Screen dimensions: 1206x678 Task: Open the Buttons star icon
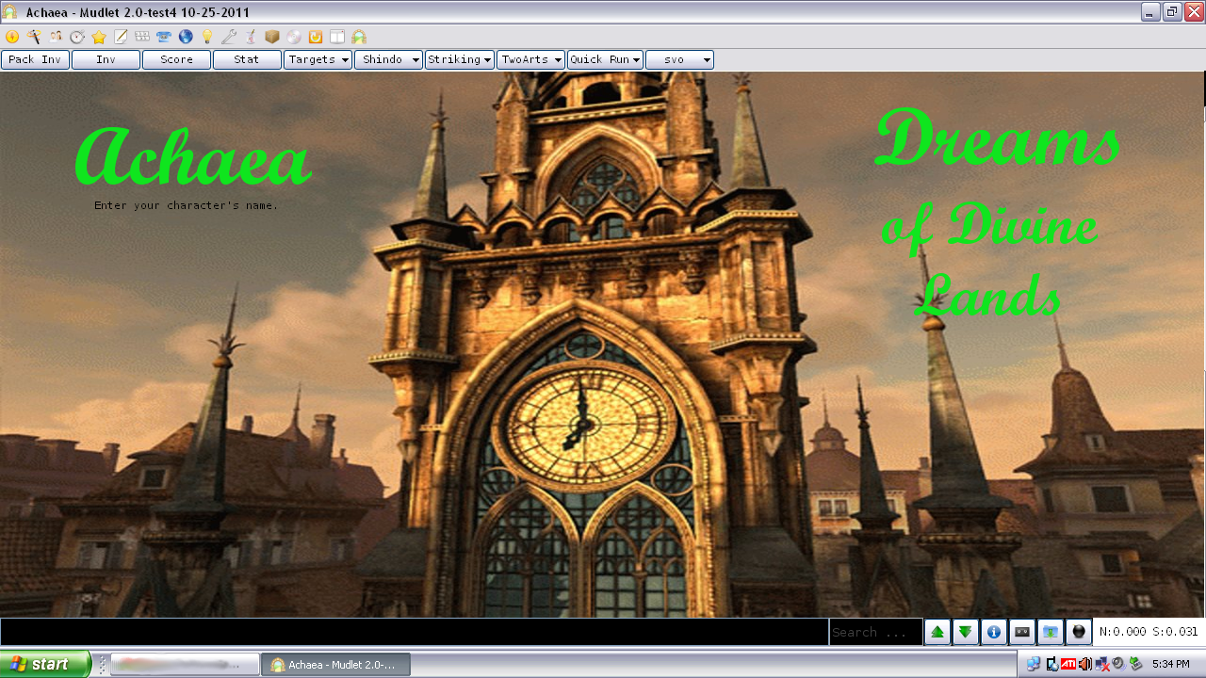(x=99, y=37)
